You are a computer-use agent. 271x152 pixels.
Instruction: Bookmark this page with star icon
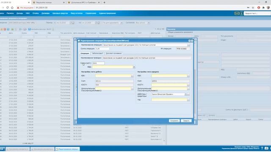253,8
